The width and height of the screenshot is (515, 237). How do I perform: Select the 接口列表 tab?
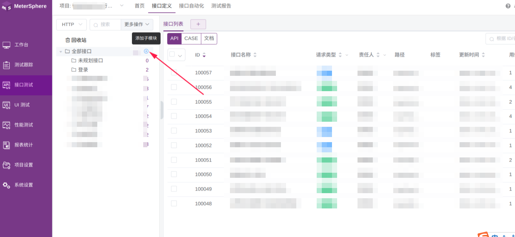click(173, 24)
